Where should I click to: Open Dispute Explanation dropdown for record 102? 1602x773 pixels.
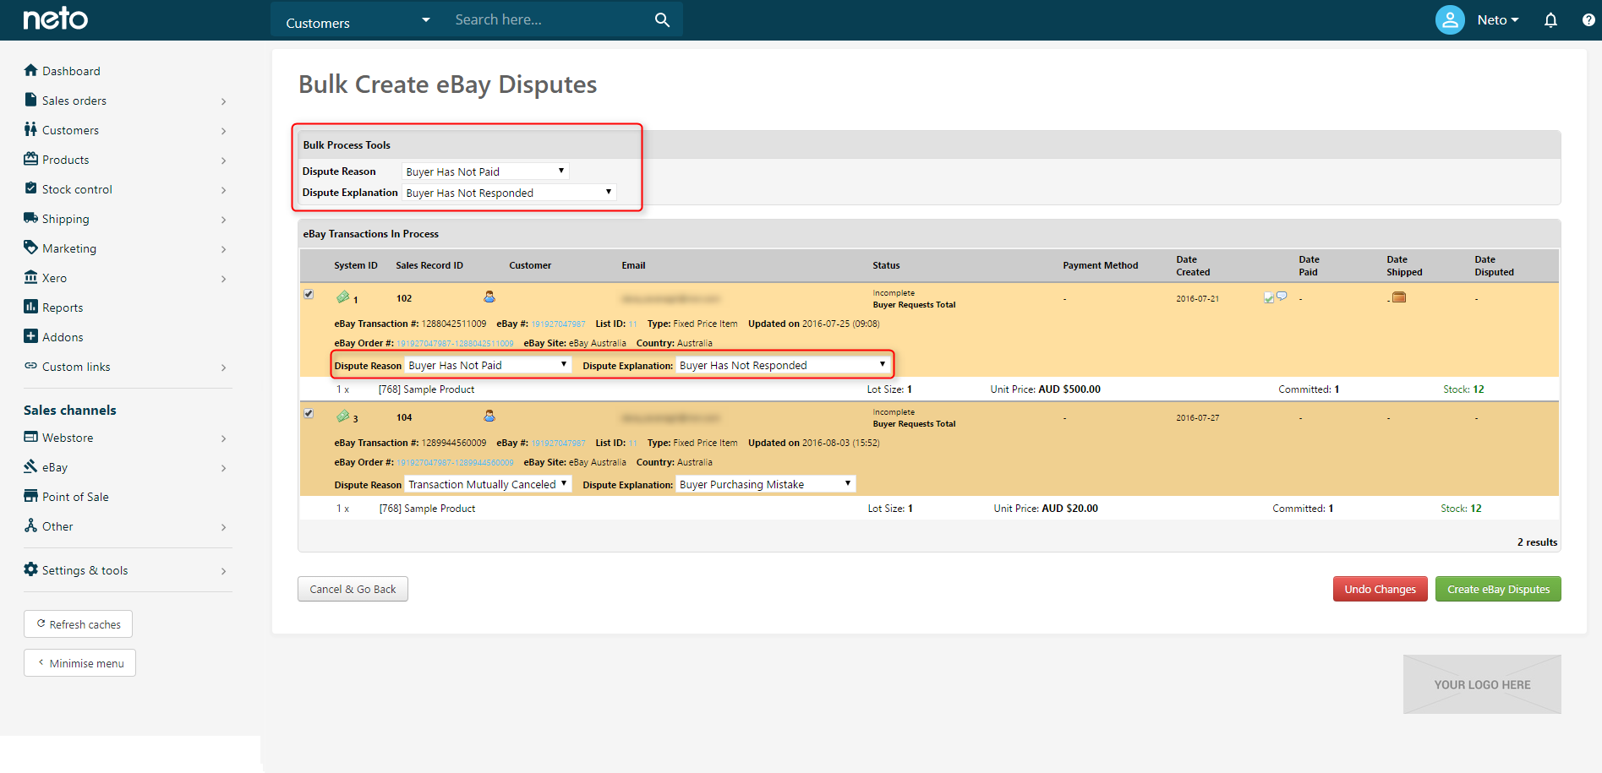(783, 365)
